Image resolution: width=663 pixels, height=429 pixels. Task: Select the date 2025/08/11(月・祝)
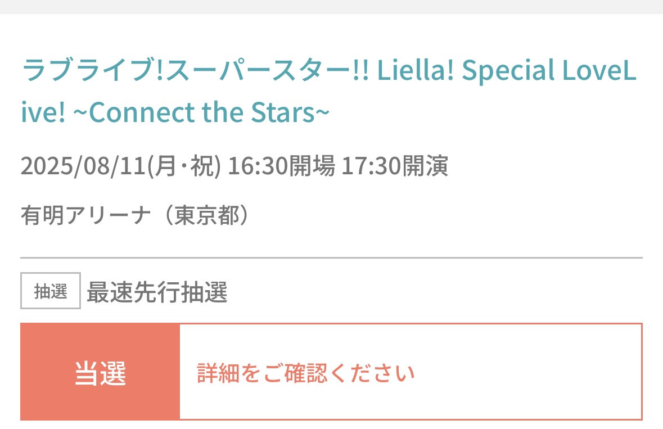point(121,166)
